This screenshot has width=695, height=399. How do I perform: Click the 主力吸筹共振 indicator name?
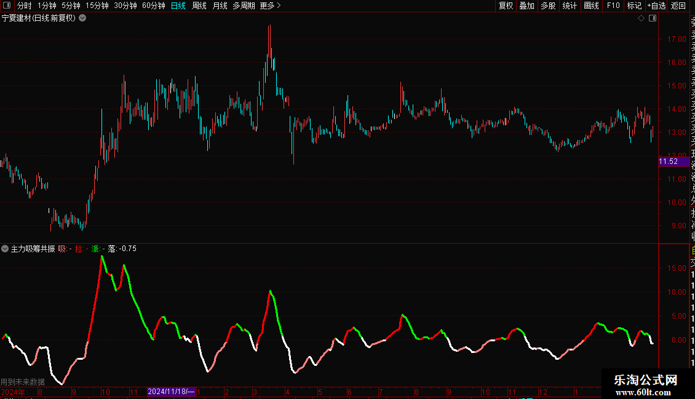(x=33, y=249)
